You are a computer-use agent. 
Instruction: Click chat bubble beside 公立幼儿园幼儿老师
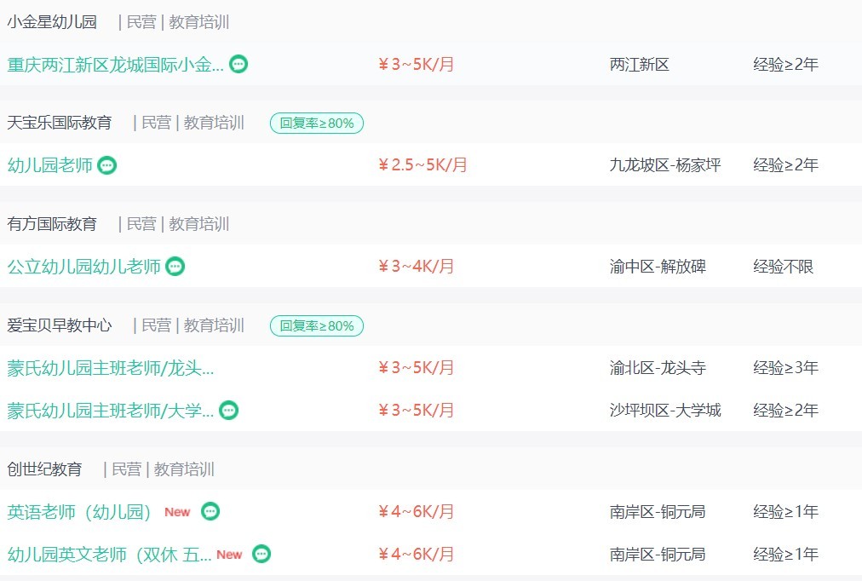pos(175,267)
